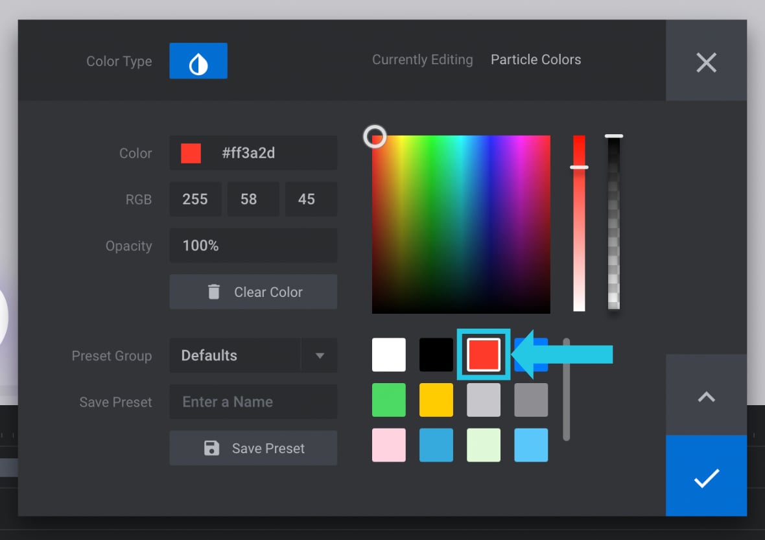Adjust the opacity checkerboard vertical slider
This screenshot has width=765, height=540.
614,222
